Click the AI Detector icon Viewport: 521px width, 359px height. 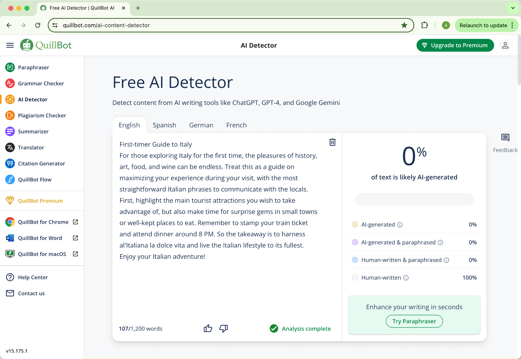pyautogui.click(x=10, y=99)
